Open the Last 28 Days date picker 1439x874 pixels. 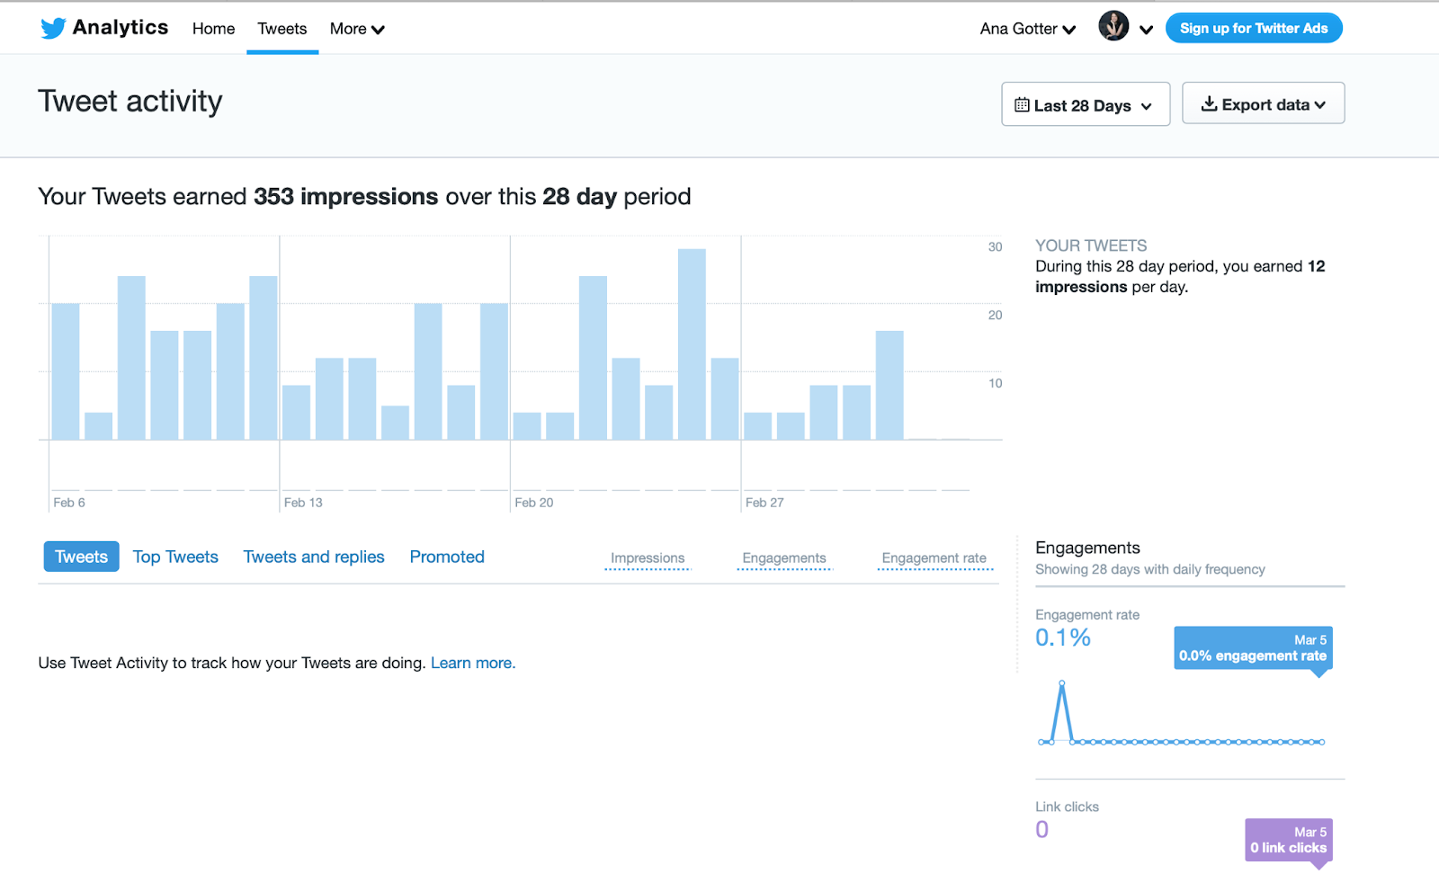pos(1084,104)
